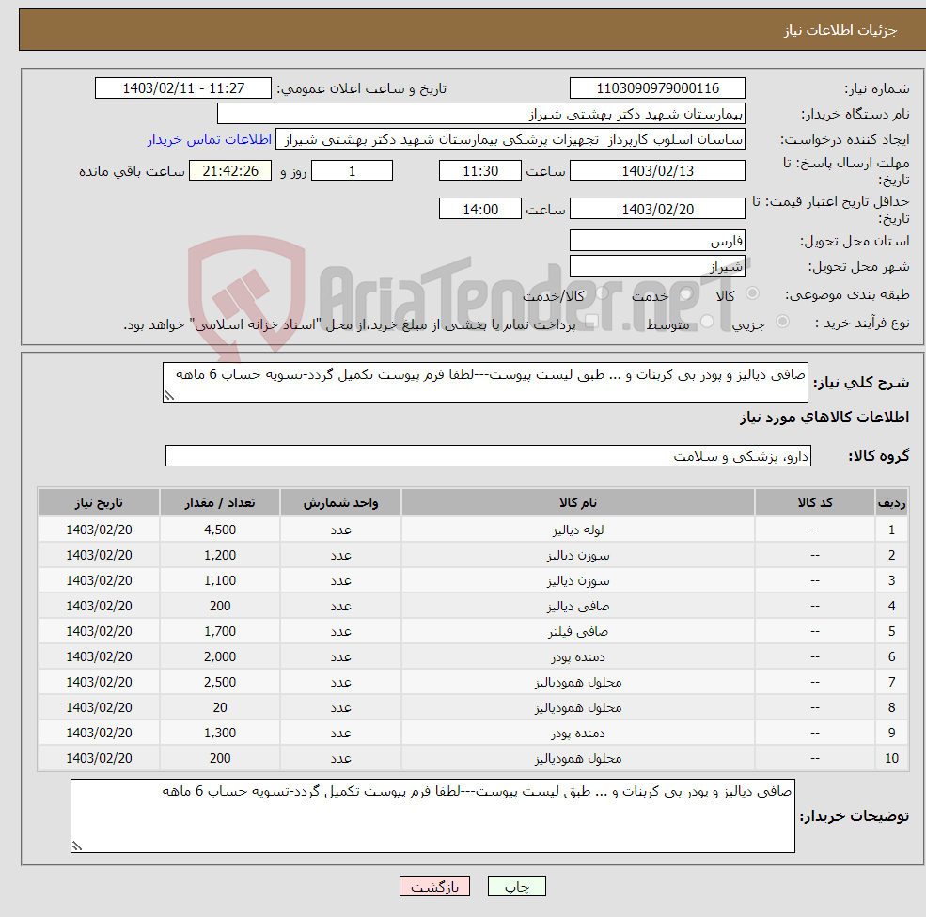Click quantity cell 1,700
926x917 pixels.
click(x=220, y=632)
